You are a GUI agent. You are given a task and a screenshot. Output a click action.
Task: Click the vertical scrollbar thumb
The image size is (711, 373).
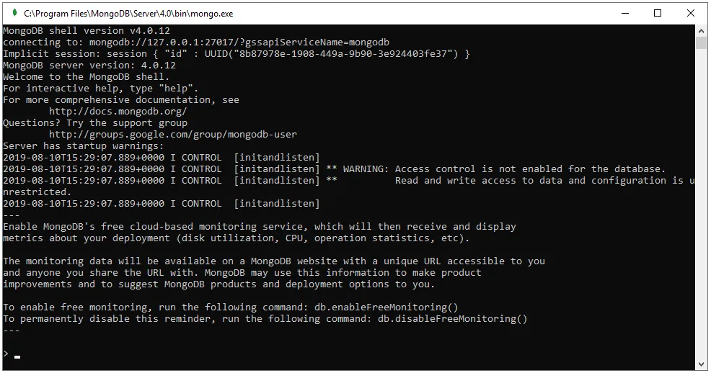[x=701, y=43]
